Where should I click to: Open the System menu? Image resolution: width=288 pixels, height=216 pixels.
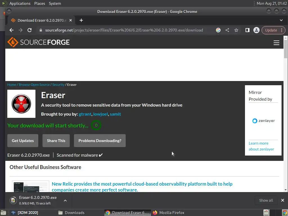[x=55, y=3]
